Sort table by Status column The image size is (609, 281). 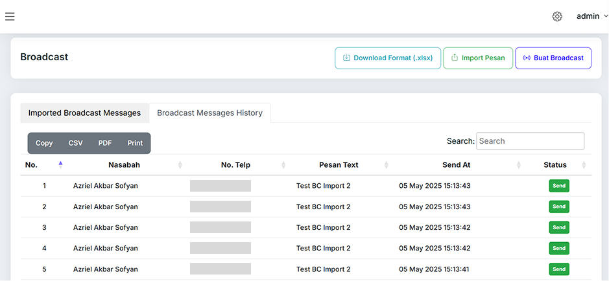pyautogui.click(x=583, y=165)
